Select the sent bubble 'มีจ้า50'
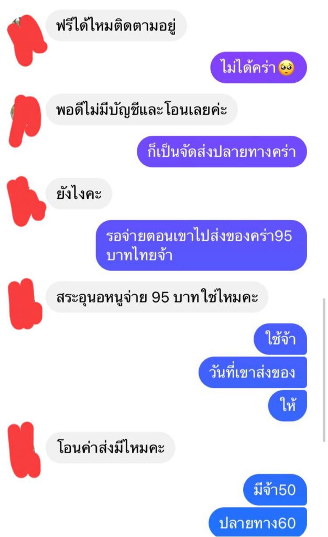 click(275, 490)
